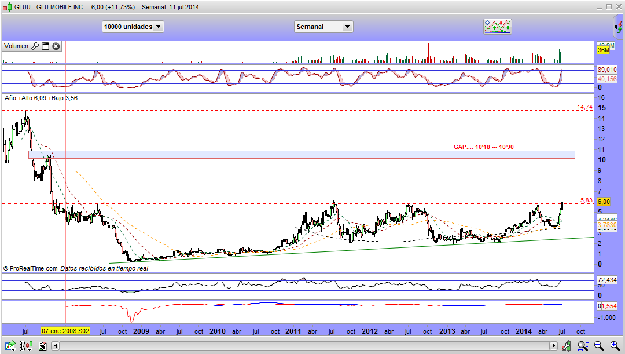
Task: Click the yellow 6,00 current price tag
Action: coord(604,202)
